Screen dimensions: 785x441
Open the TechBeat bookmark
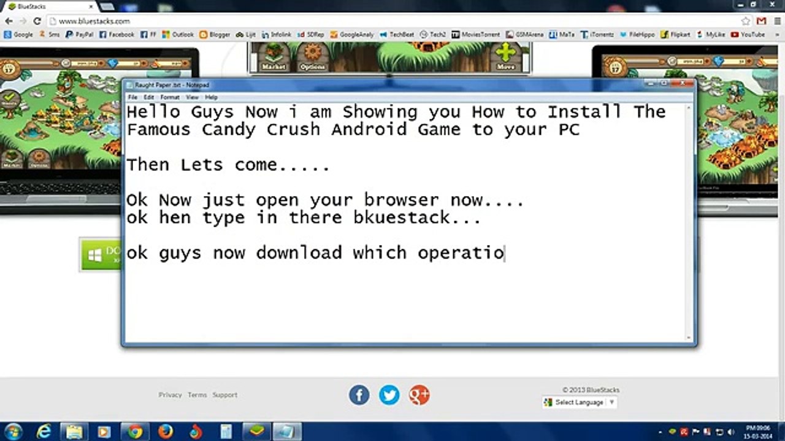tap(397, 35)
